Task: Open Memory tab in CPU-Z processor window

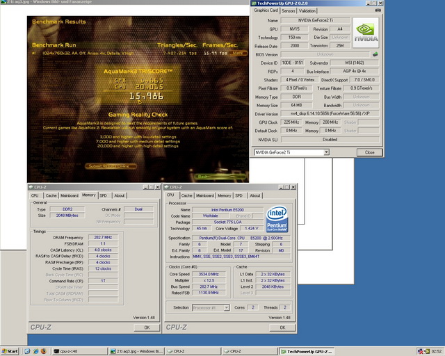Action: point(225,195)
